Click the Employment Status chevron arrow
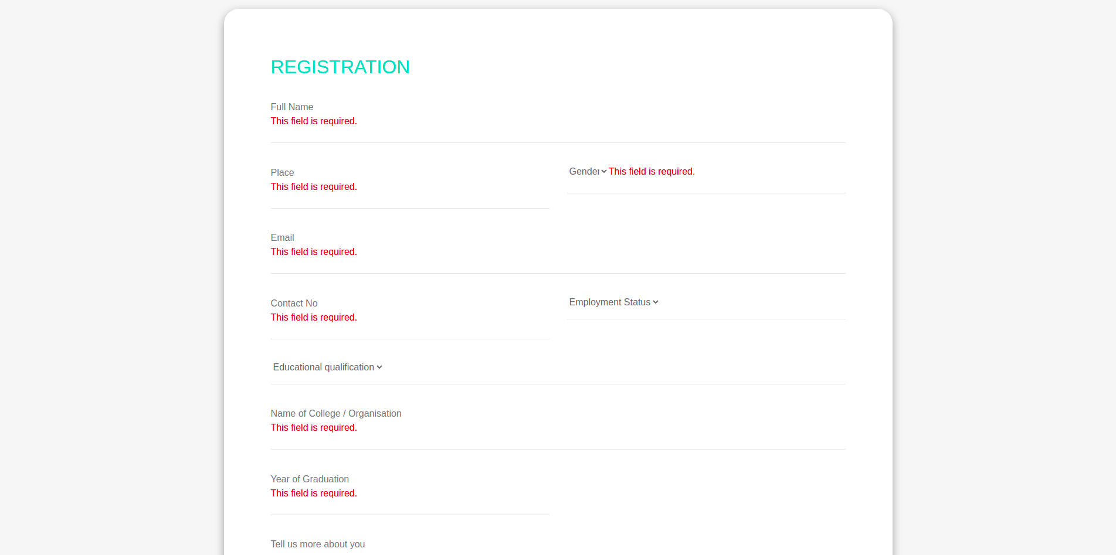The width and height of the screenshot is (1116, 555). tap(656, 302)
